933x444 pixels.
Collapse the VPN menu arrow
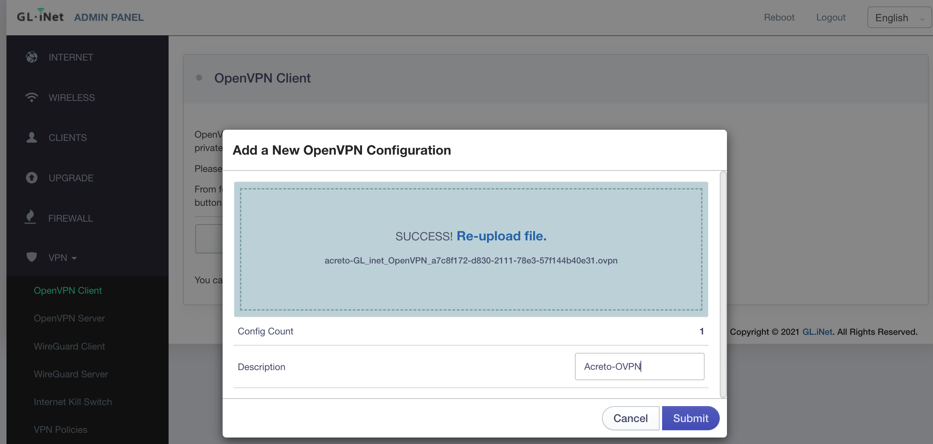[74, 258]
